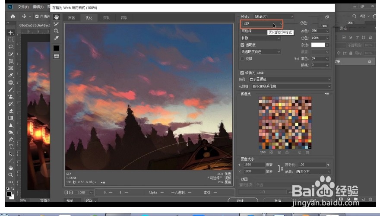Select the Zoom tool in Save for Web dialog
The height and width of the screenshot is (216, 380).
56,31
